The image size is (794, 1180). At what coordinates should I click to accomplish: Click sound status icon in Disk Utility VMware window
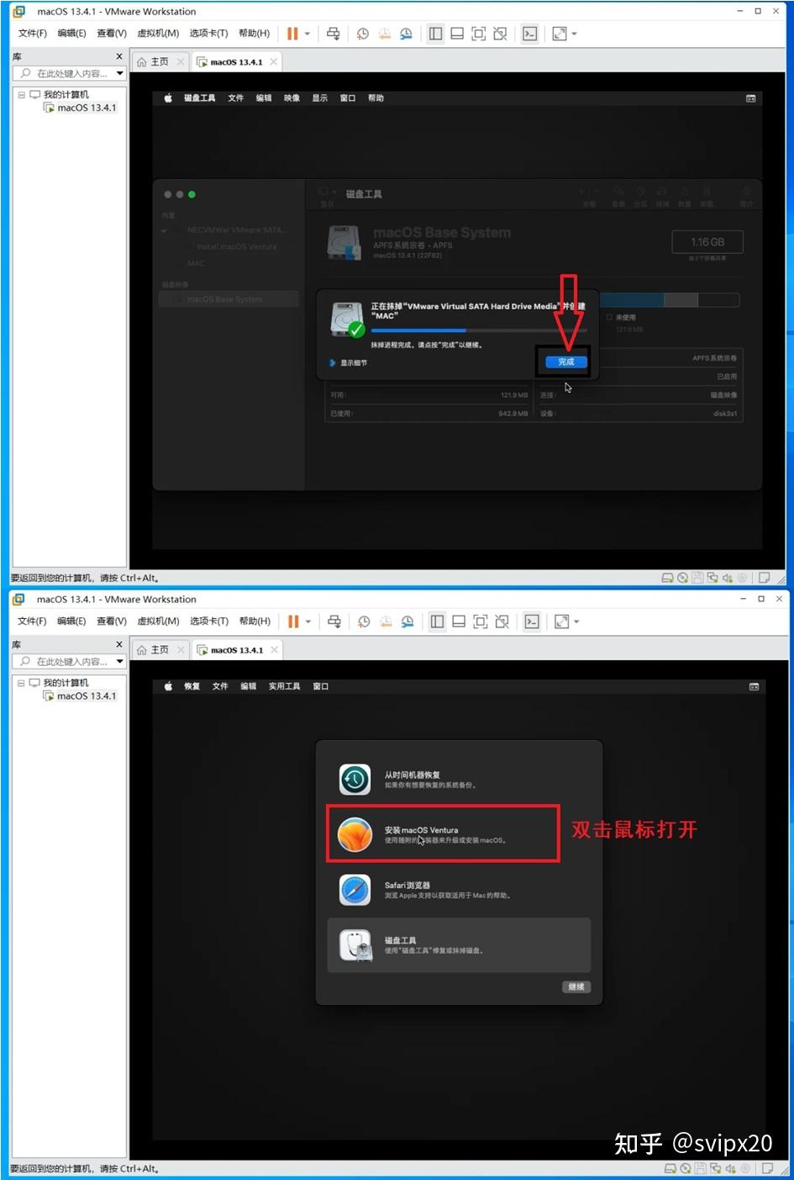coord(728,578)
